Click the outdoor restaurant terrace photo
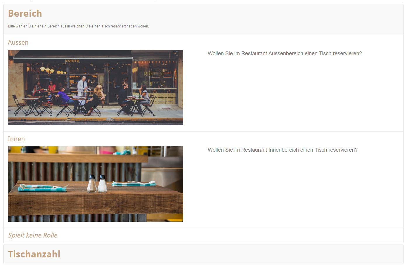407x265 pixels. 96,88
